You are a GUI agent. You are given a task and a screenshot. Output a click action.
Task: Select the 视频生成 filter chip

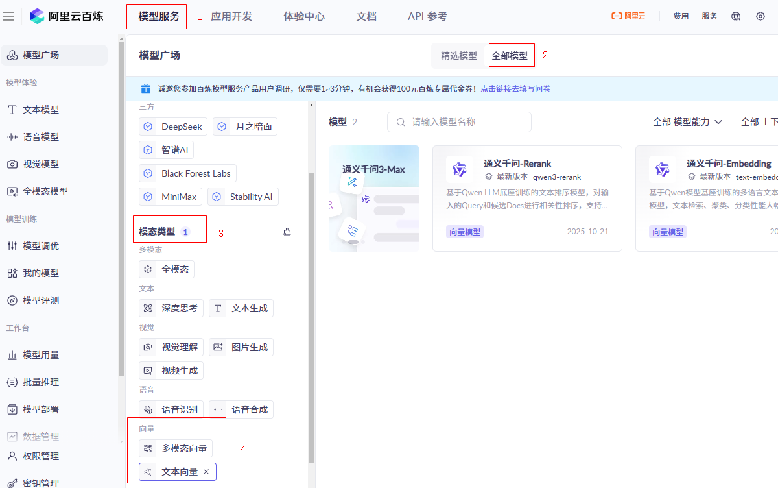pyautogui.click(x=171, y=371)
